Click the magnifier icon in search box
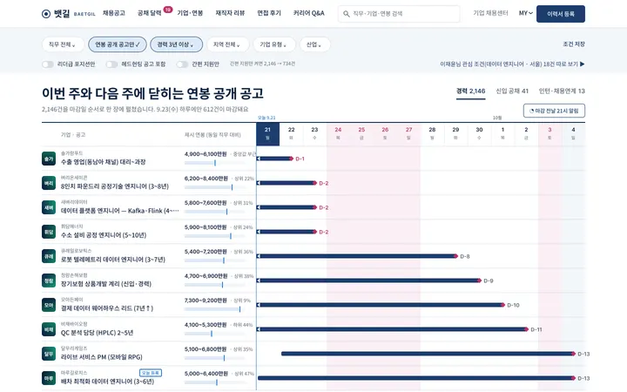This screenshot has height=392, width=627. pos(347,14)
